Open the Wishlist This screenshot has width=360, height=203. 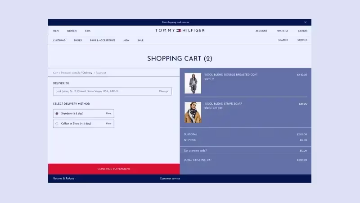coord(283,31)
